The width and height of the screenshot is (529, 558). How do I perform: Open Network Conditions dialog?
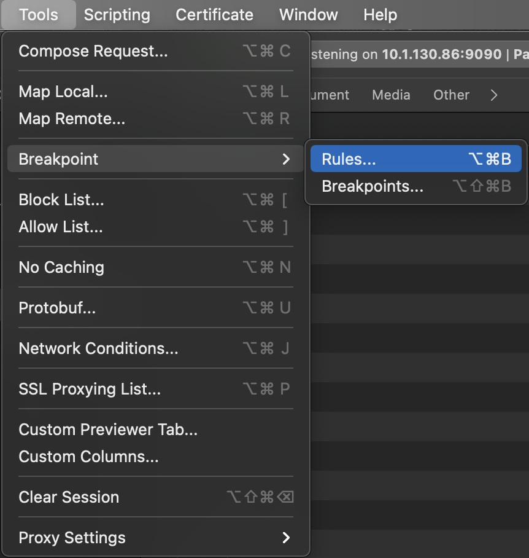(98, 348)
